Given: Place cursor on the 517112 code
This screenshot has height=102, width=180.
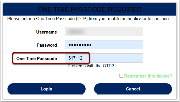Looking at the screenshot, I should [x=75, y=58].
